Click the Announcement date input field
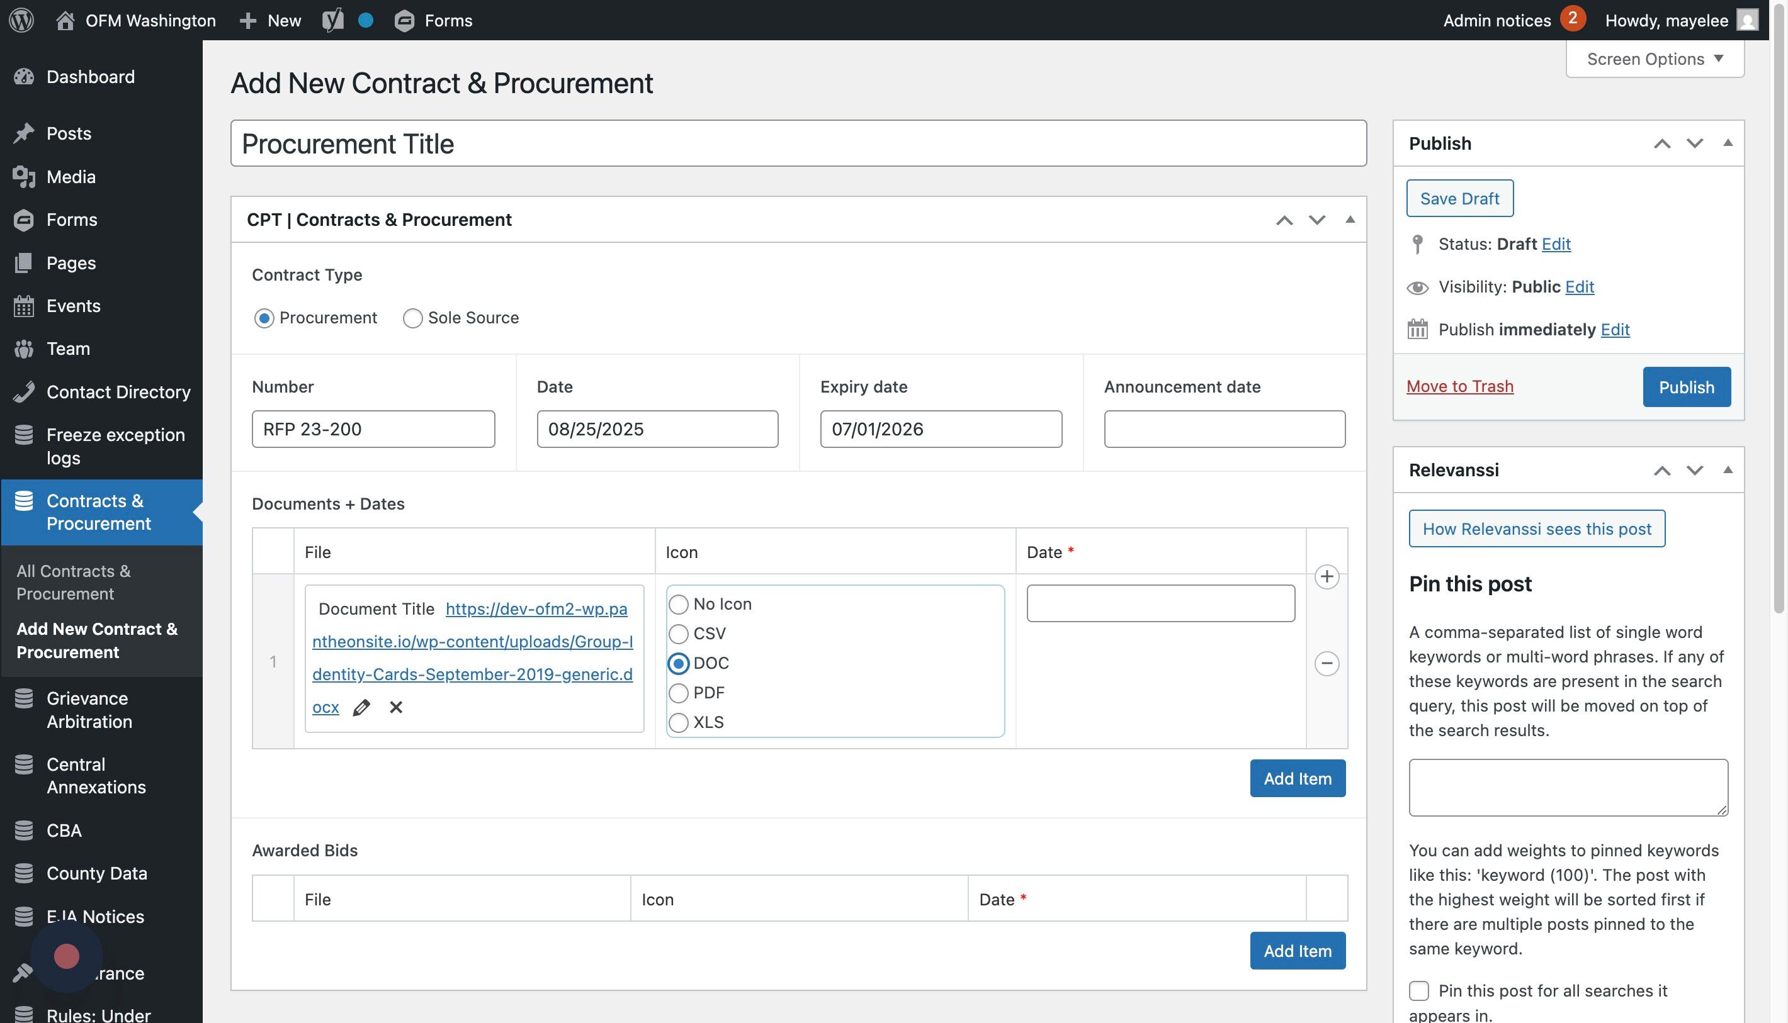The height and width of the screenshot is (1023, 1788). [1223, 429]
